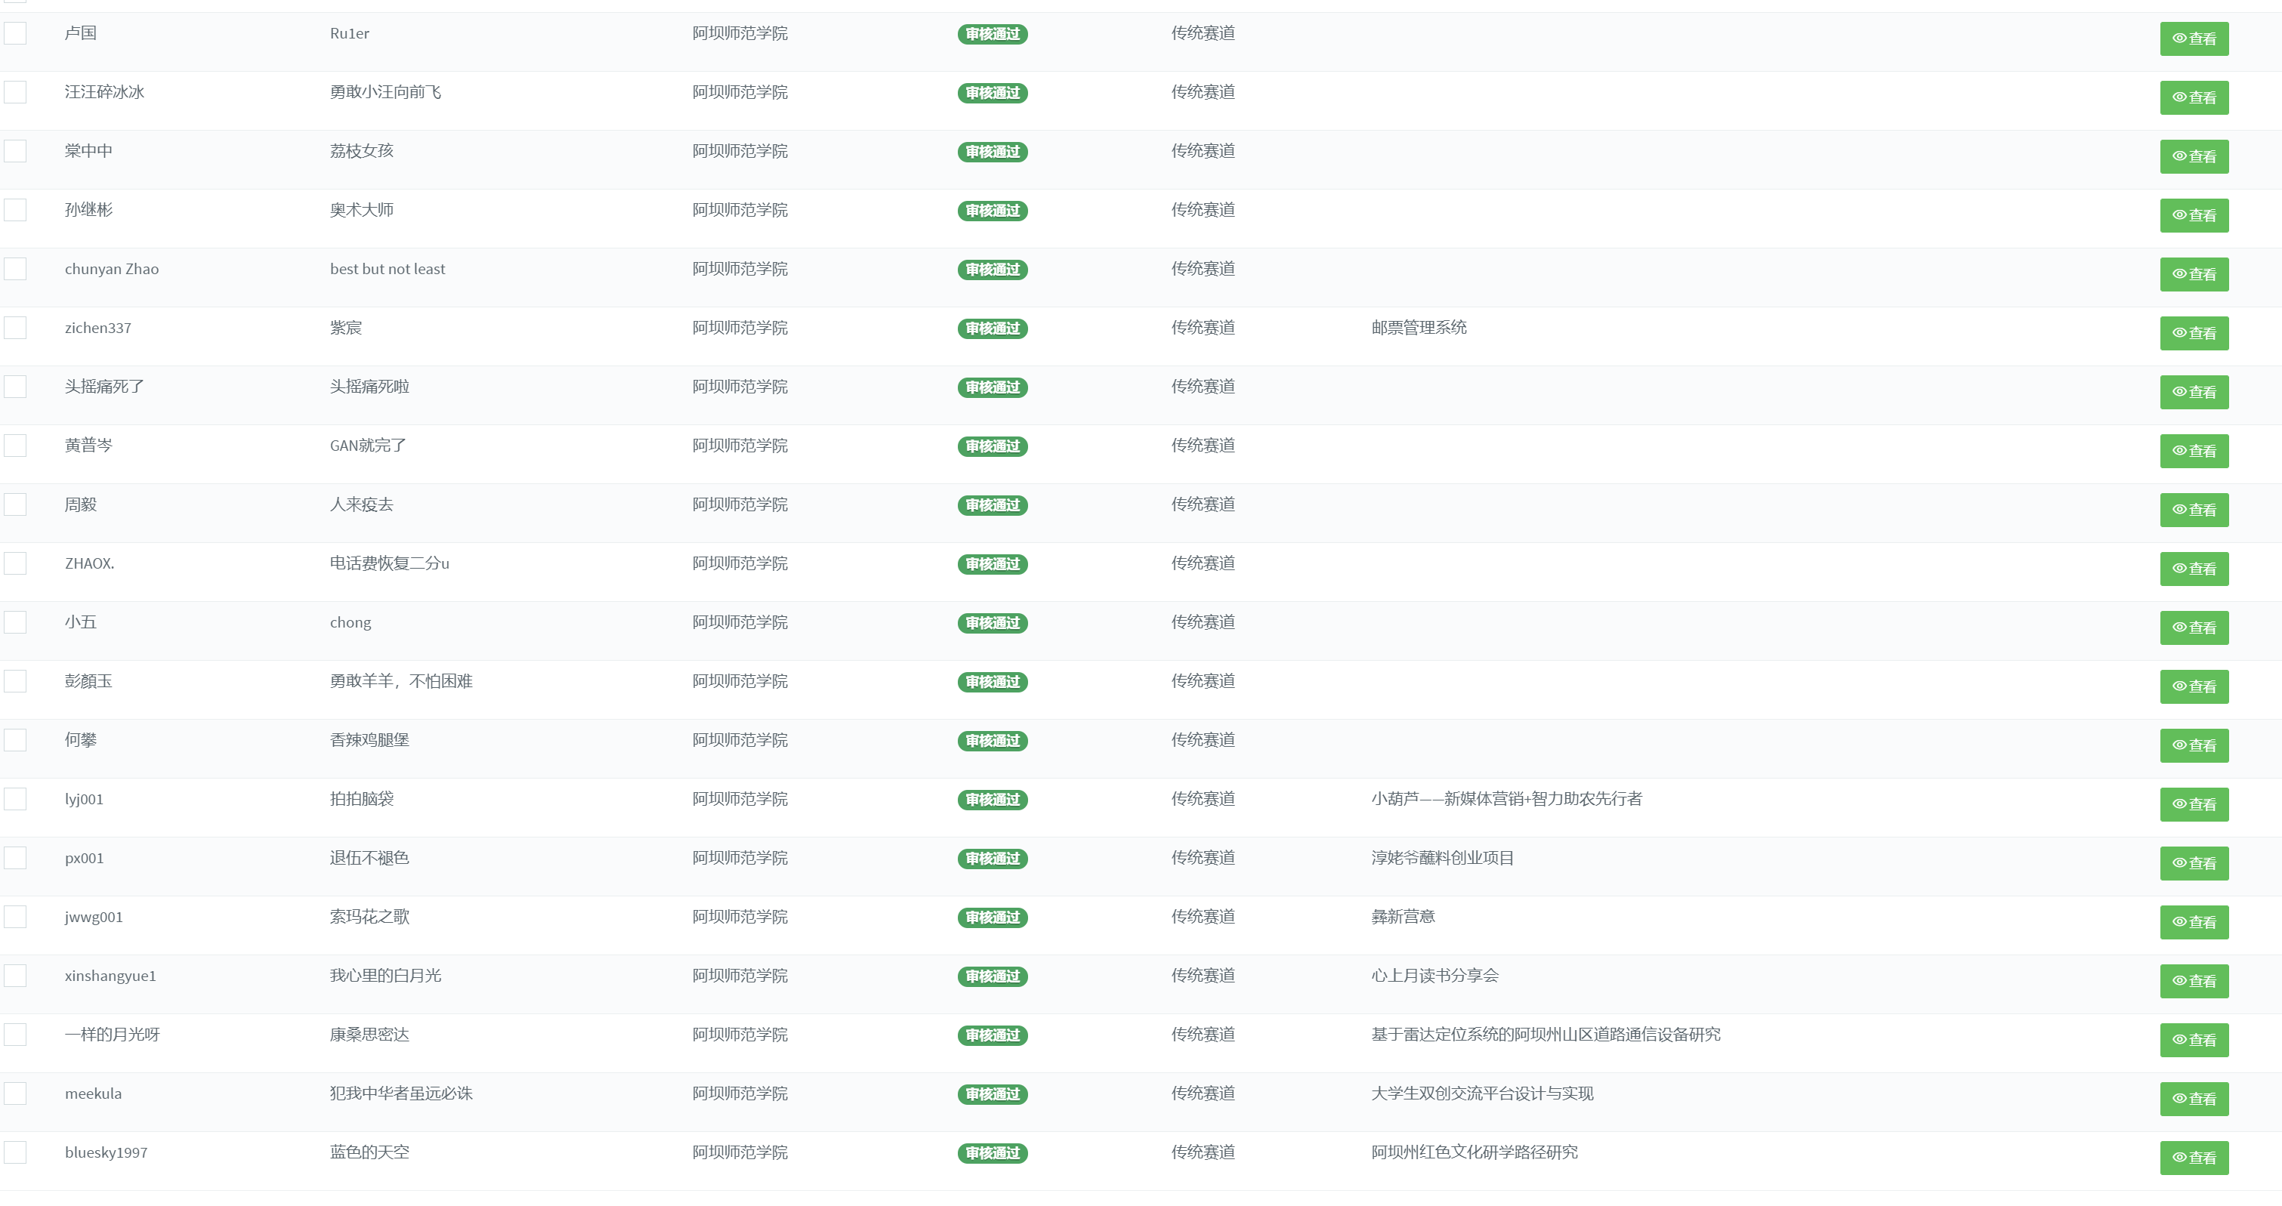Toggle the checkbox next to 黄普岑
2282x1206 pixels.
coord(15,446)
